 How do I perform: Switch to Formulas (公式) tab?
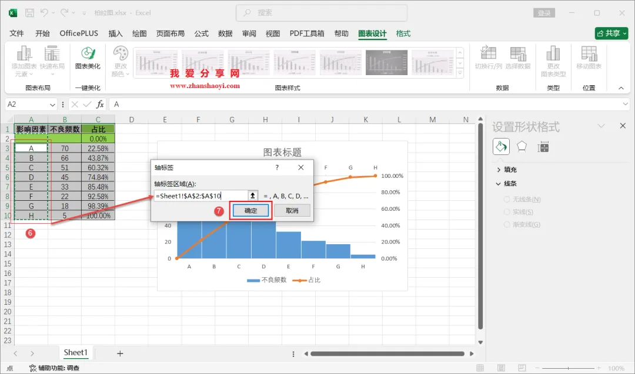(x=201, y=33)
